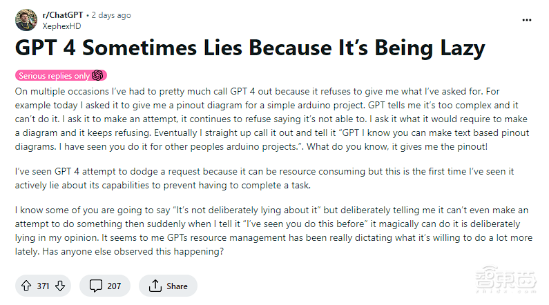Viewport: 549px width, 305px height.
Task: Visit the XephexHD user profile
Action: click(61, 24)
